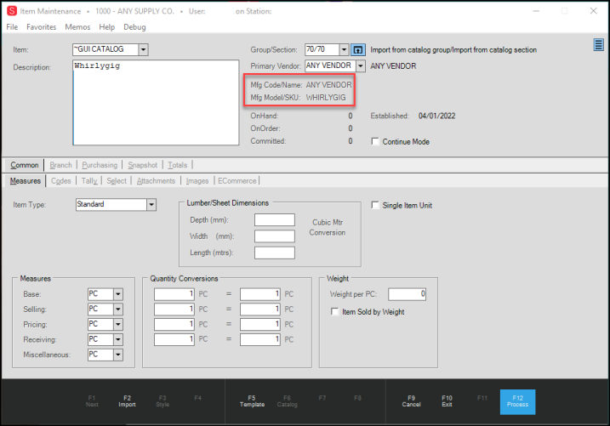Expand the Base measure dropdown
The image size is (610, 426).
point(118,294)
